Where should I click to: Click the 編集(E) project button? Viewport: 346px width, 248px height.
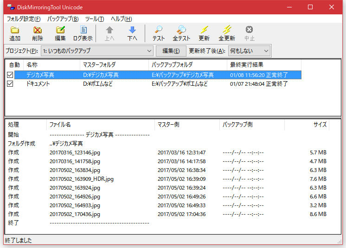coord(171,51)
